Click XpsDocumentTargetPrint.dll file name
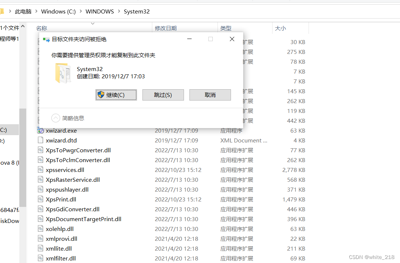 [83, 219]
